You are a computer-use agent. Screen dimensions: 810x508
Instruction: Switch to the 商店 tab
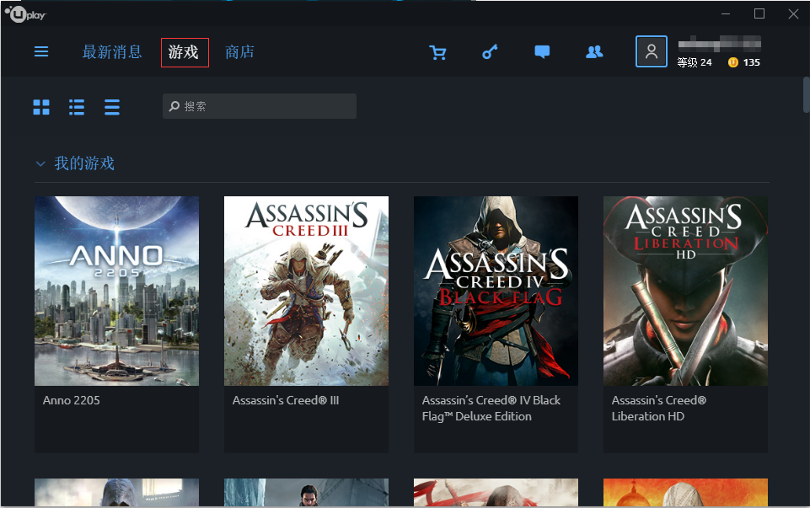click(x=239, y=51)
